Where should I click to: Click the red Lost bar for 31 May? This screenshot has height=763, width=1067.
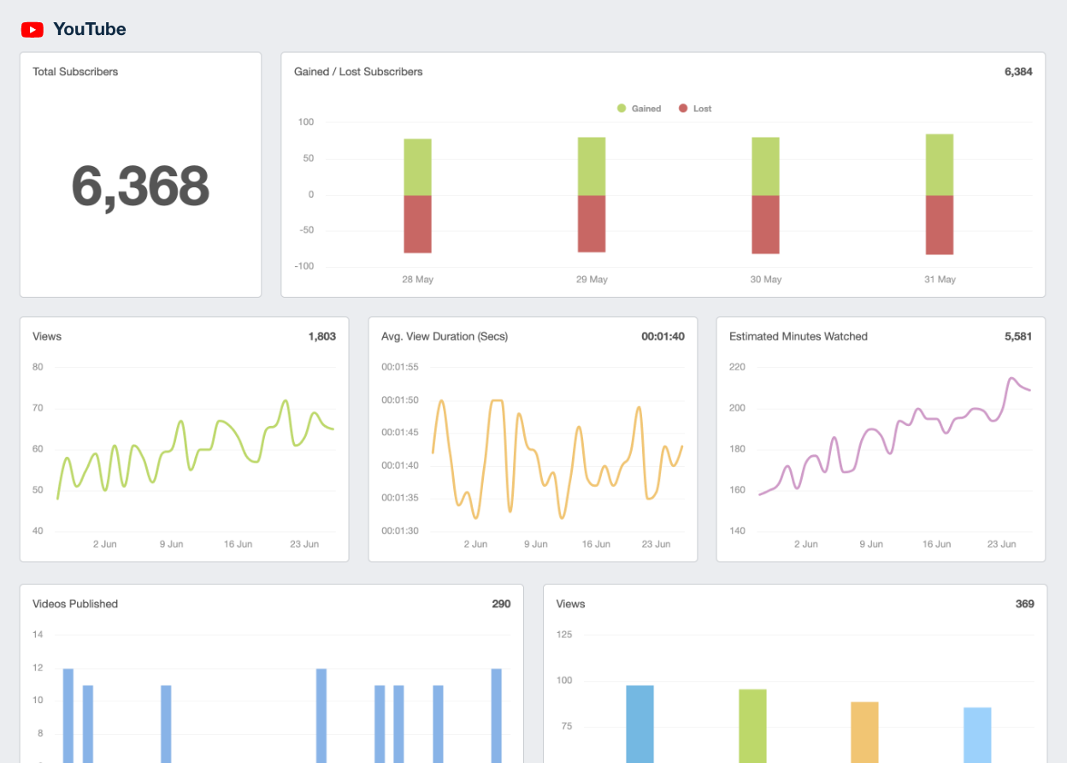(940, 225)
